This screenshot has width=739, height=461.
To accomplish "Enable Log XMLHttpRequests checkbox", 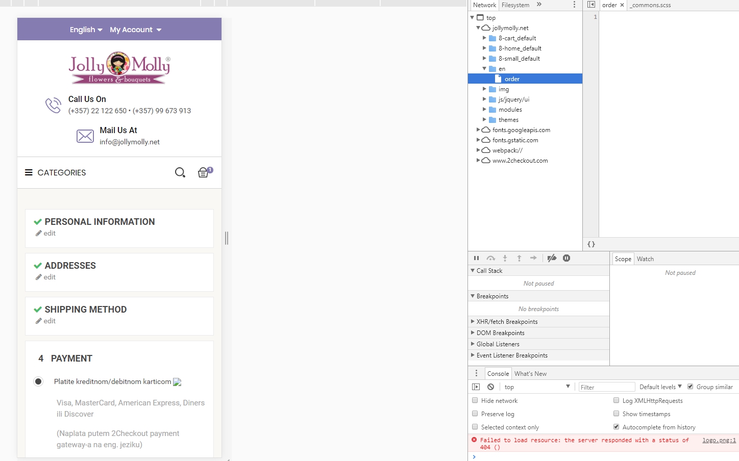I will (x=616, y=400).
